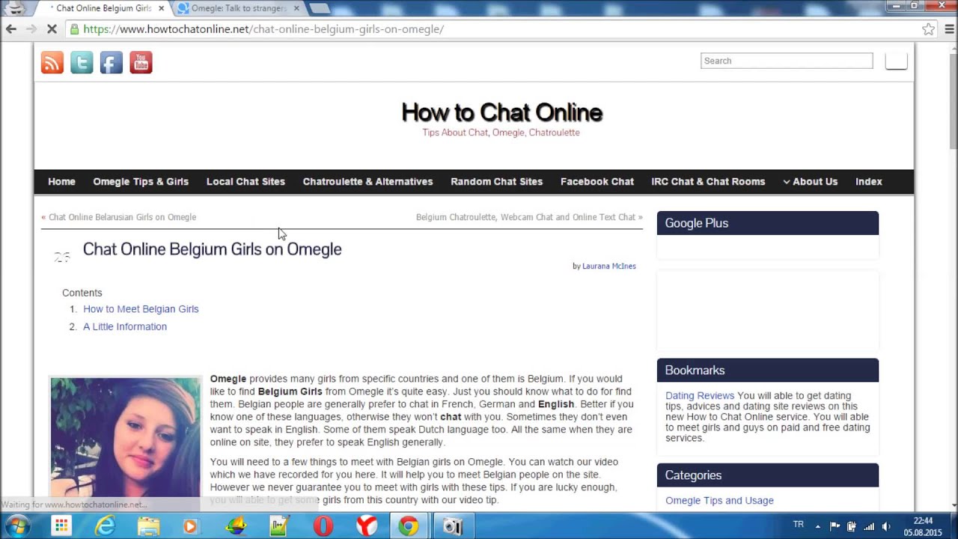Open camera app icon in taskbar
The image size is (958, 539).
pyautogui.click(x=453, y=526)
